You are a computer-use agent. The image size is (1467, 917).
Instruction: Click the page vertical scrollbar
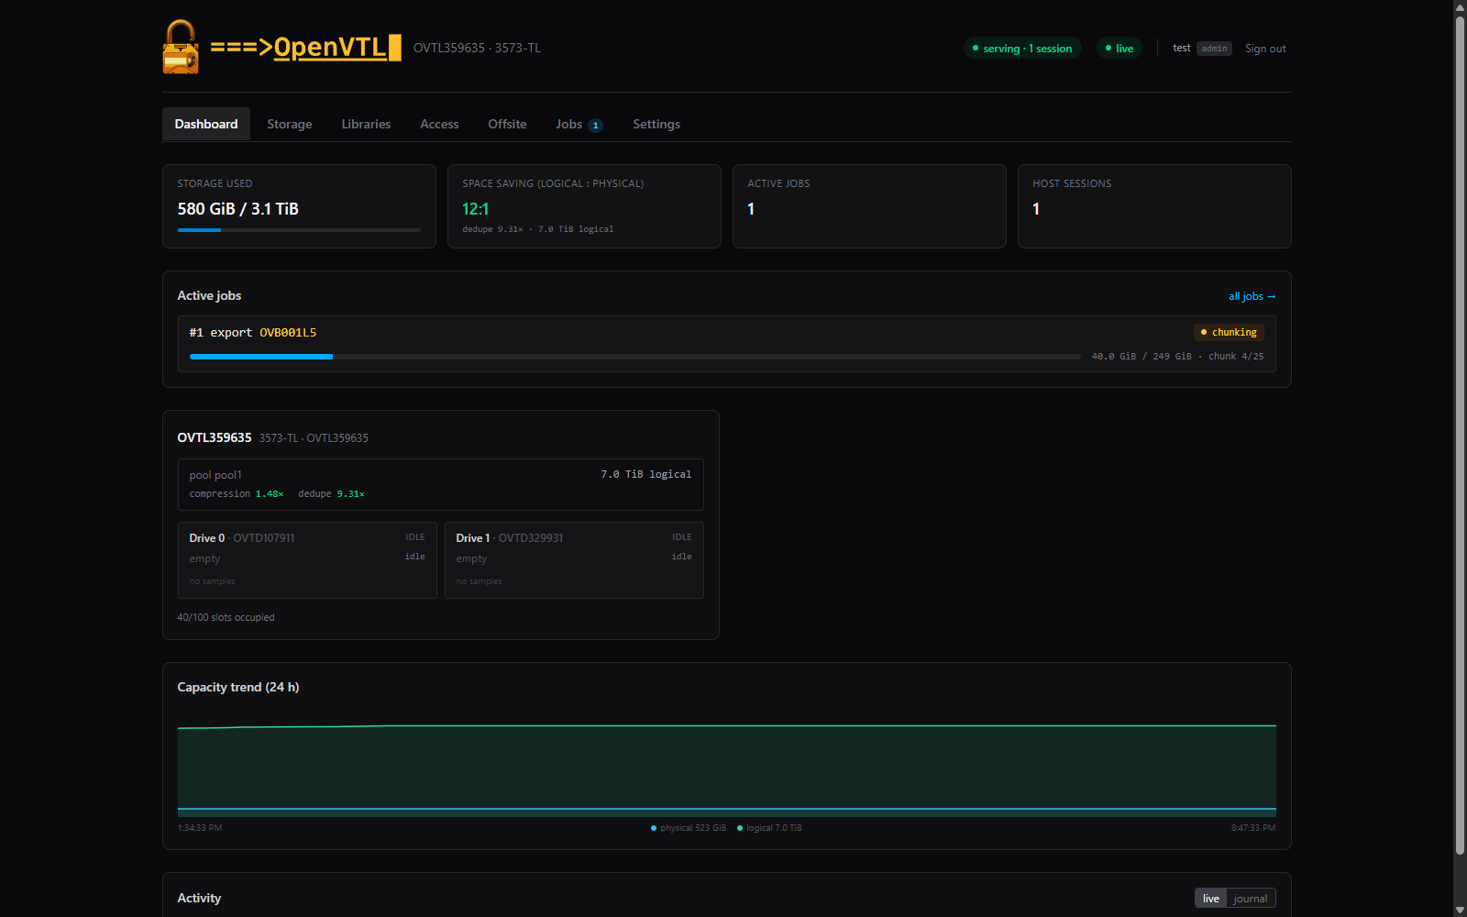click(x=1460, y=436)
